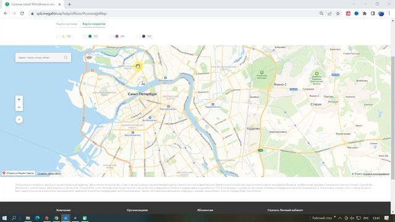Open site info padlock icon
This screenshot has height=222, width=395.
click(x=32, y=14)
